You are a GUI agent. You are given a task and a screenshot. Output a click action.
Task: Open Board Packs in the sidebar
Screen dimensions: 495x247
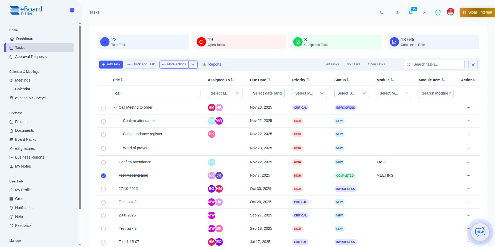26,139
